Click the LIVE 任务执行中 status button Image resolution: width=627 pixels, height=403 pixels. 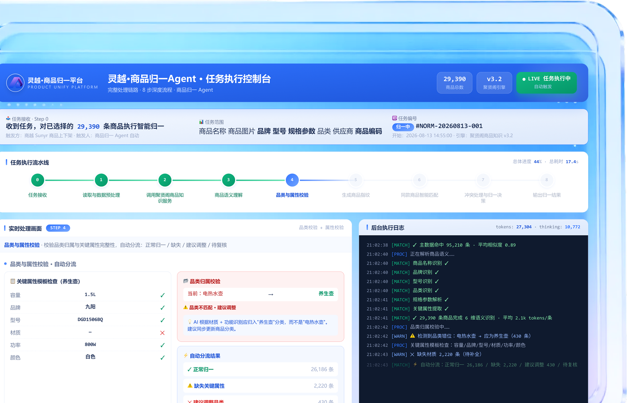[x=546, y=82]
